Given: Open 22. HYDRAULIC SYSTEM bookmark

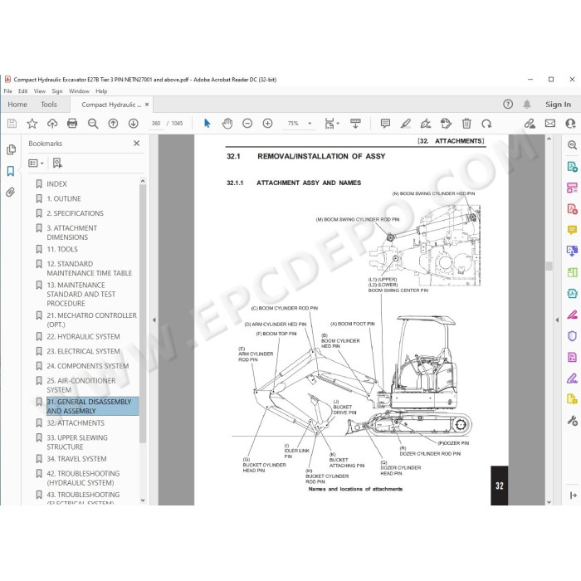Looking at the screenshot, I should (83, 336).
